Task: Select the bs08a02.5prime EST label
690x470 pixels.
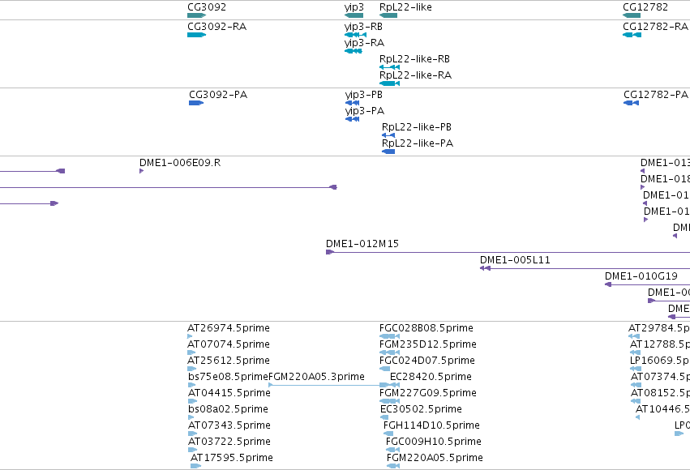Action: coord(228,409)
